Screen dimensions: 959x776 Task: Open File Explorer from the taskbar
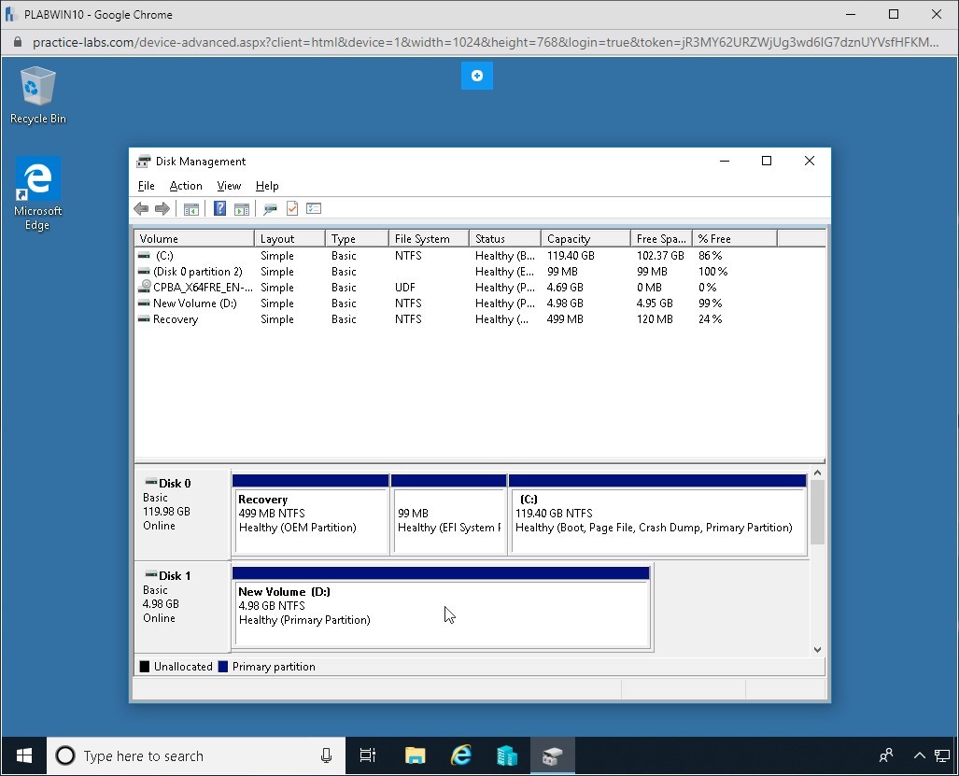pyautogui.click(x=415, y=755)
